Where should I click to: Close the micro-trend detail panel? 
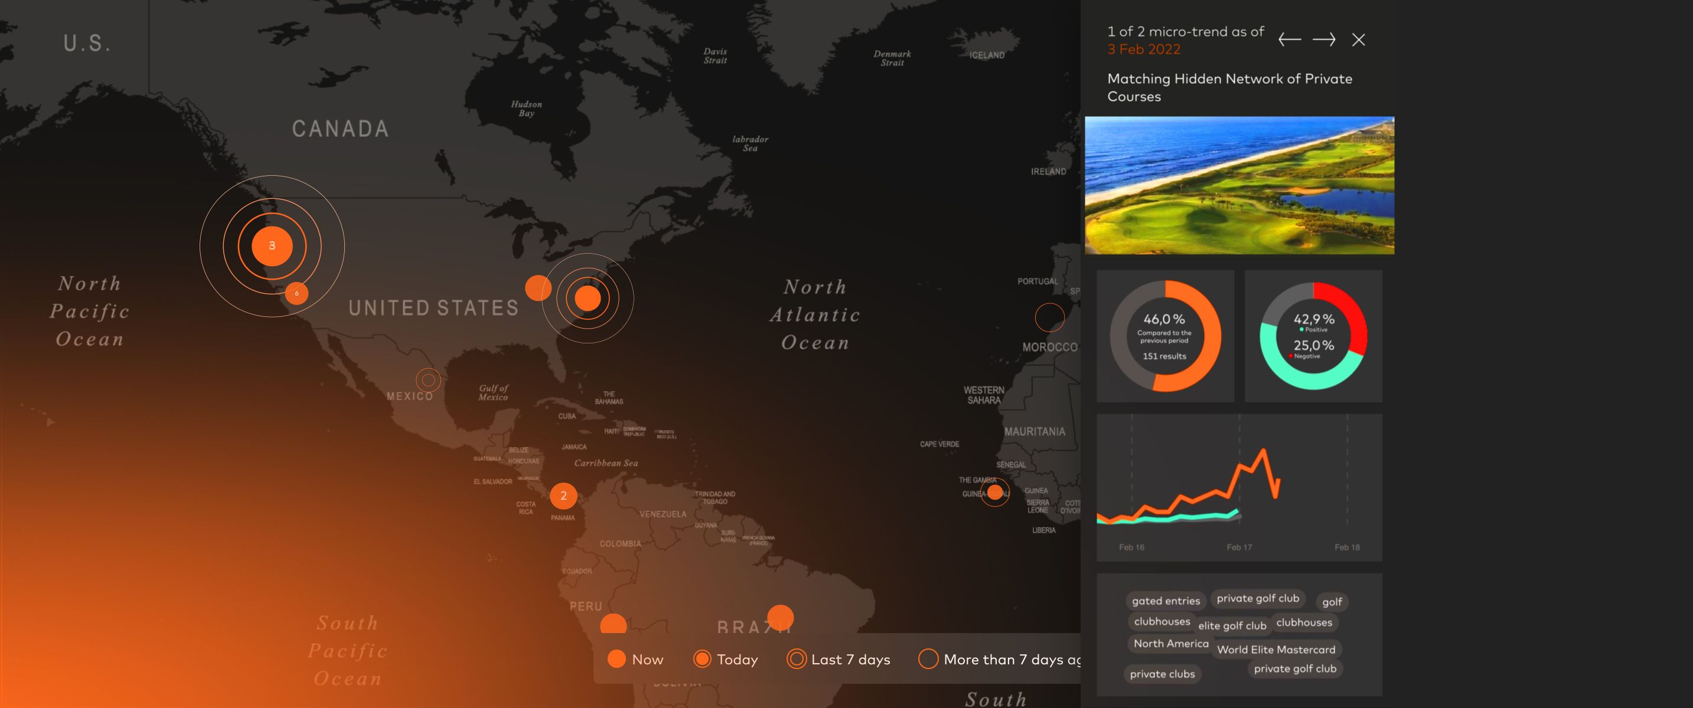click(1359, 40)
